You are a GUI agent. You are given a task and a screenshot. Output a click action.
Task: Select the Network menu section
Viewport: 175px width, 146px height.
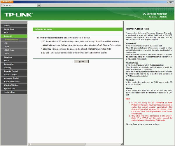click(x=14, y=36)
